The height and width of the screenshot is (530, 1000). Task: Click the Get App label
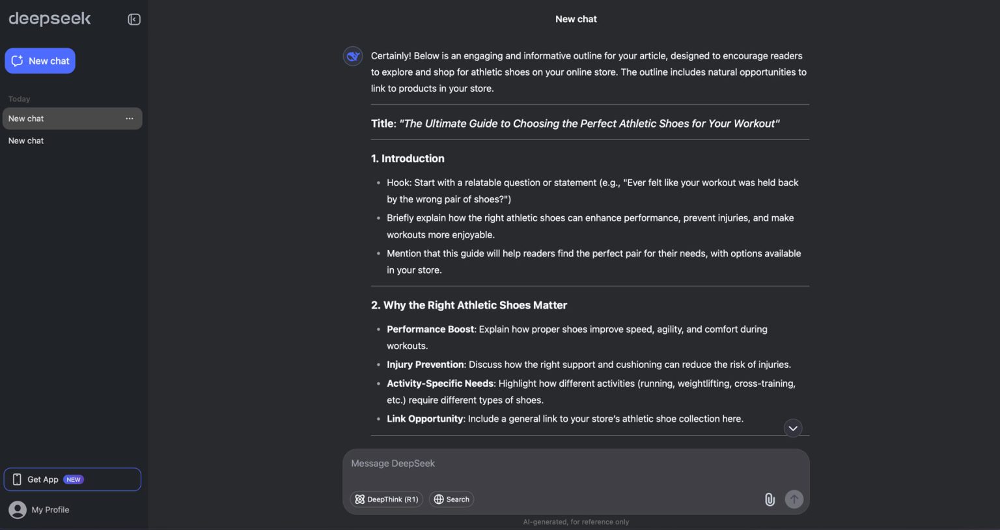43,479
